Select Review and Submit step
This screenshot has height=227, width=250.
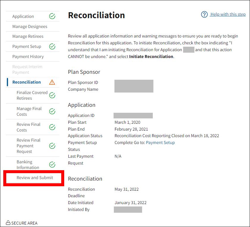[x=35, y=178]
